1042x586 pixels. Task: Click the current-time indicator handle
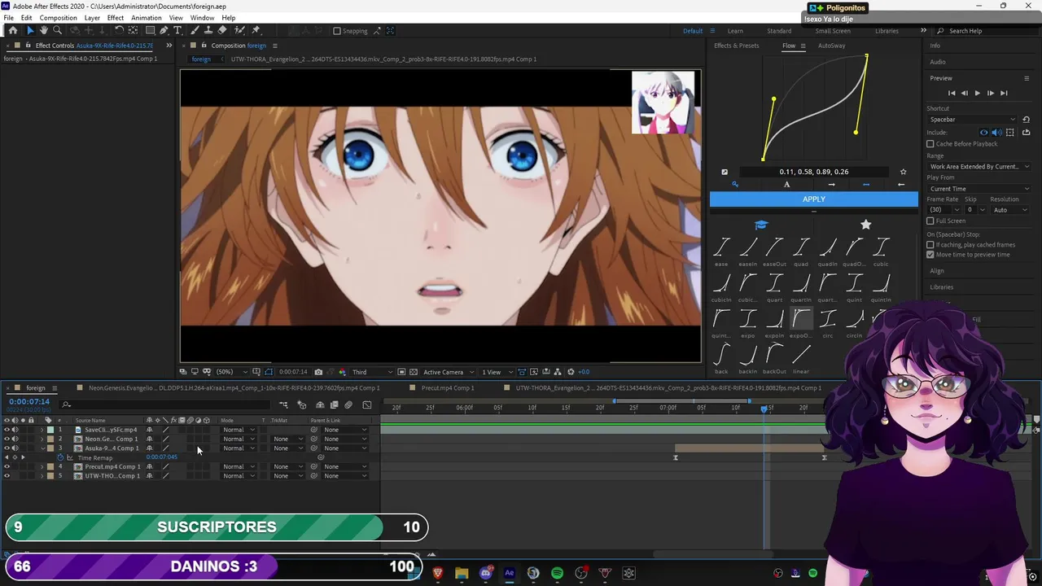point(764,408)
